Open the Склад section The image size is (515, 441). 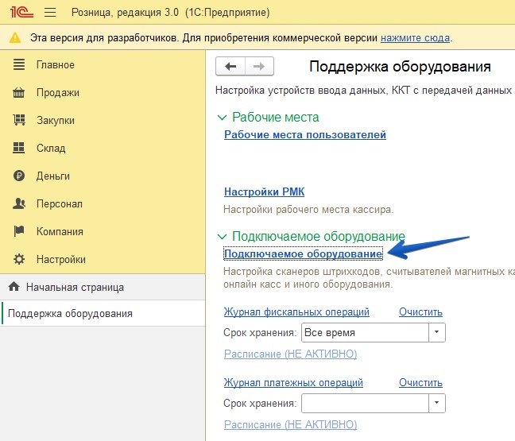pos(50,148)
